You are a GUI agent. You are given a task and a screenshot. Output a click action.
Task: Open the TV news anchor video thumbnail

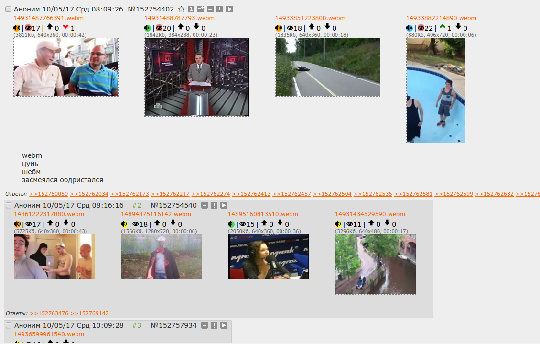(x=196, y=77)
